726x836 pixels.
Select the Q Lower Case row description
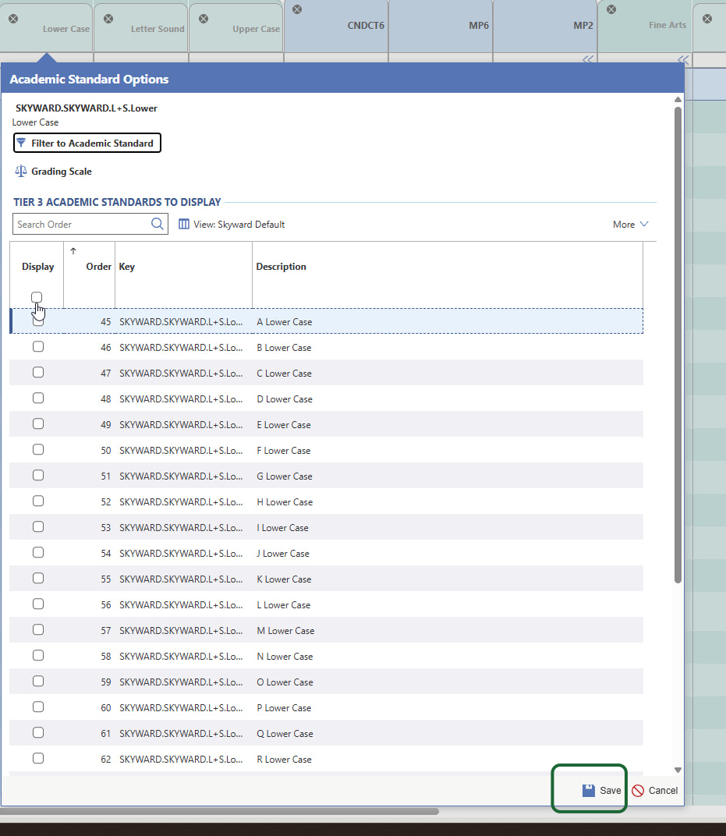pyautogui.click(x=285, y=734)
